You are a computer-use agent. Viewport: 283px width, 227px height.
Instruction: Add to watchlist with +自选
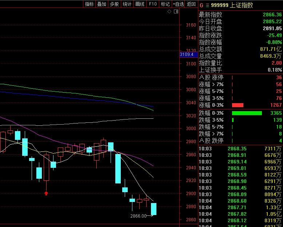(x=178, y=4)
